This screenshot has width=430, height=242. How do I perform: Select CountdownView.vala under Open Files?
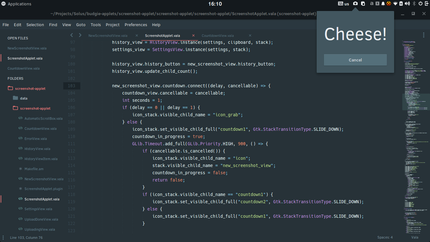[x=24, y=68]
